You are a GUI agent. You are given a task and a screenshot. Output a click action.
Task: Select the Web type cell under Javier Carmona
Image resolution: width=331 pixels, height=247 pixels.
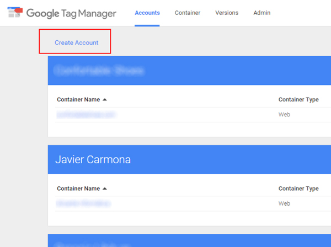coord(284,203)
